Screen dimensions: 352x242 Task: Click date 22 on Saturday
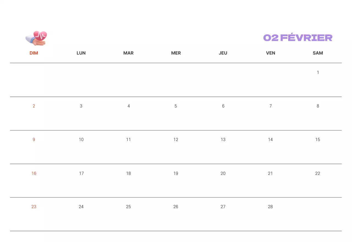[318, 173]
